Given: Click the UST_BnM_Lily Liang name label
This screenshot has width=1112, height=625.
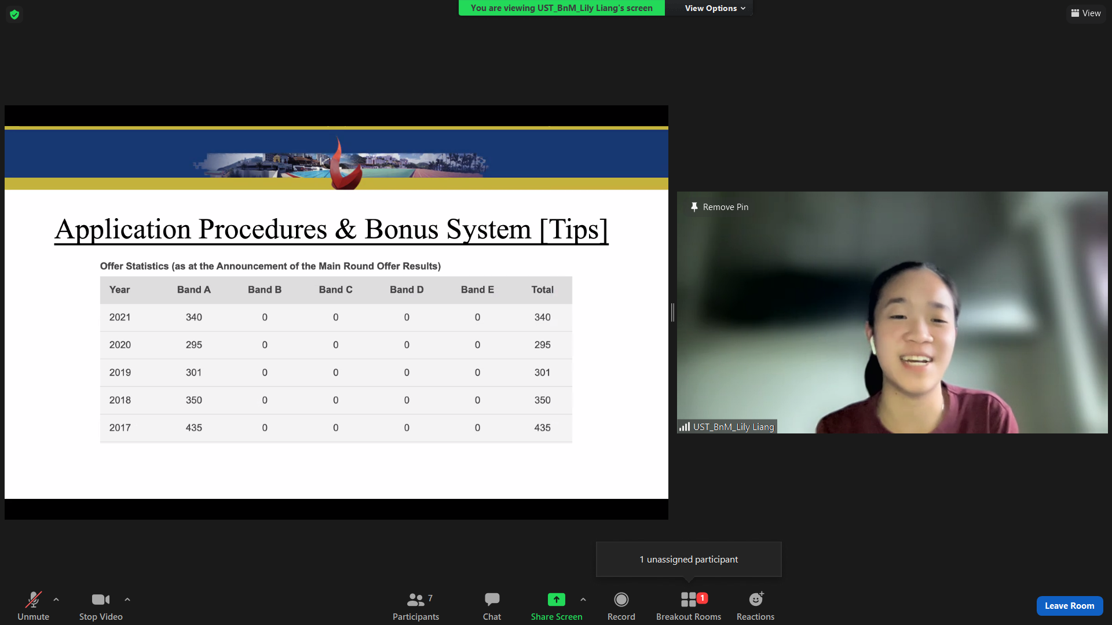Looking at the screenshot, I should click(x=733, y=427).
